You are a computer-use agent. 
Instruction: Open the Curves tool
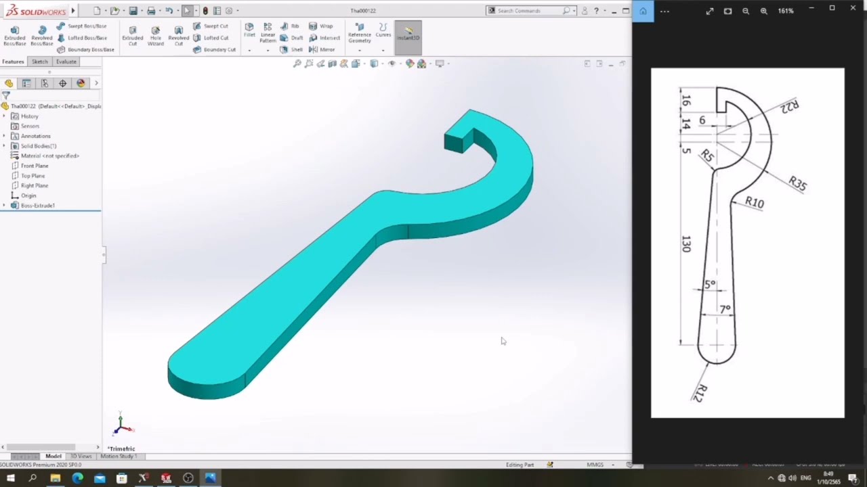(x=383, y=30)
